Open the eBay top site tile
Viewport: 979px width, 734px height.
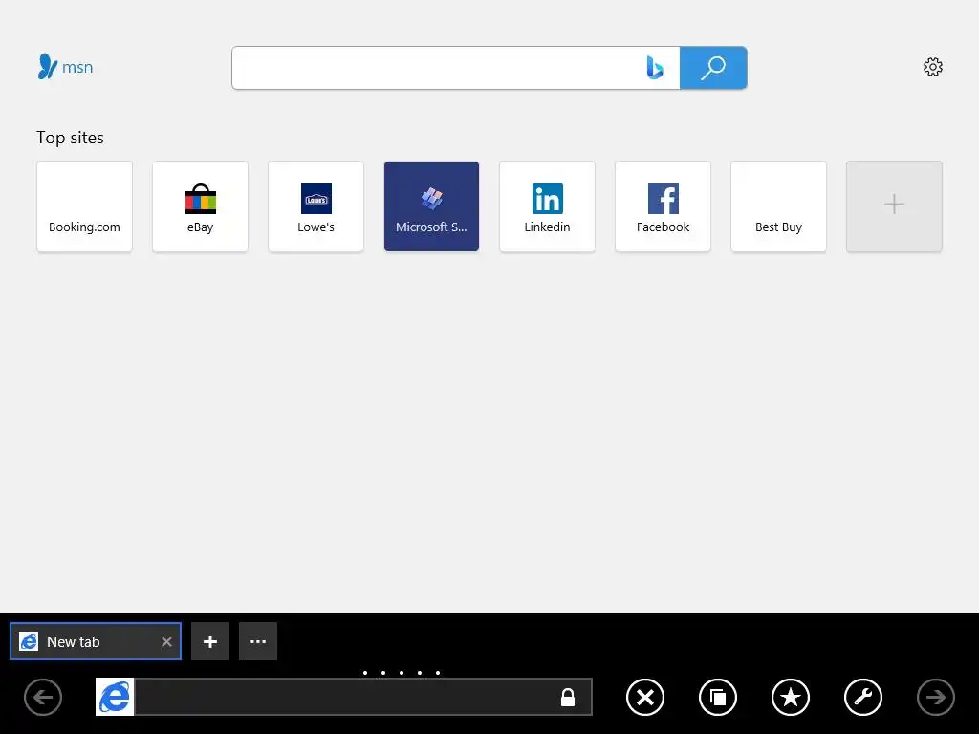[x=201, y=206]
